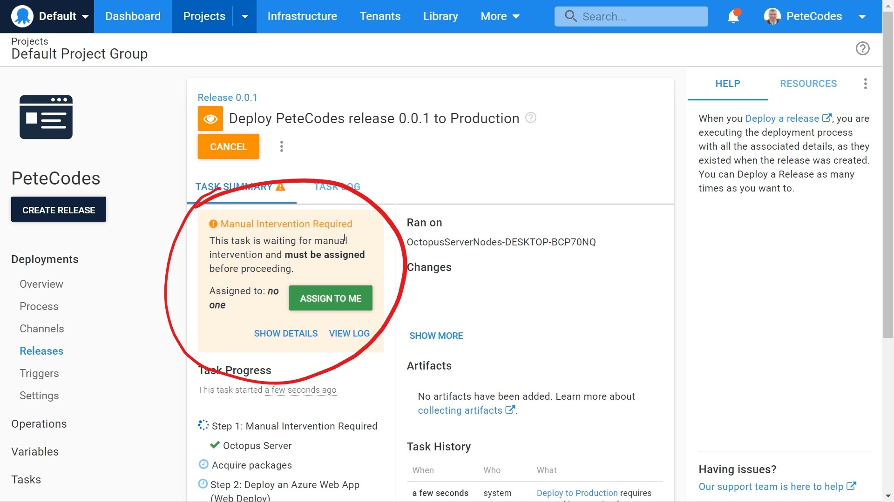Click Show More under Changes
This screenshot has height=502, width=894.
(x=436, y=336)
